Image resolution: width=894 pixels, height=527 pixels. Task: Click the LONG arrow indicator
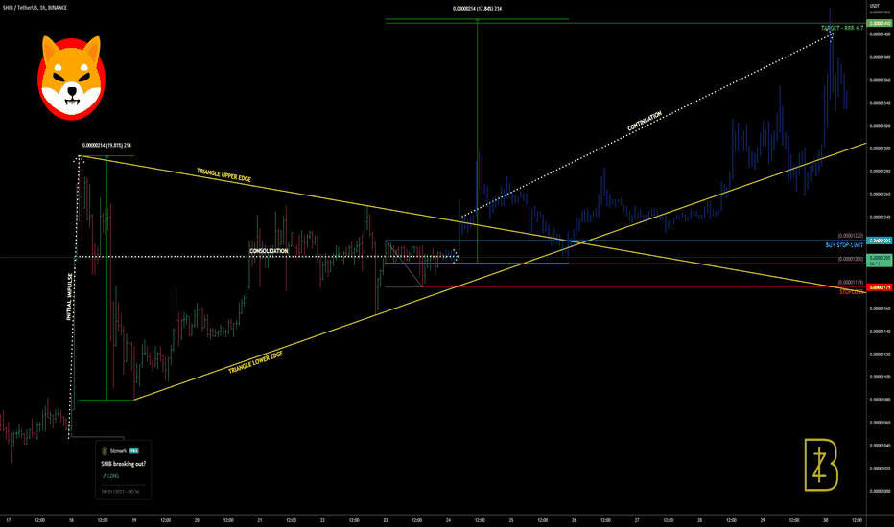click(x=110, y=476)
